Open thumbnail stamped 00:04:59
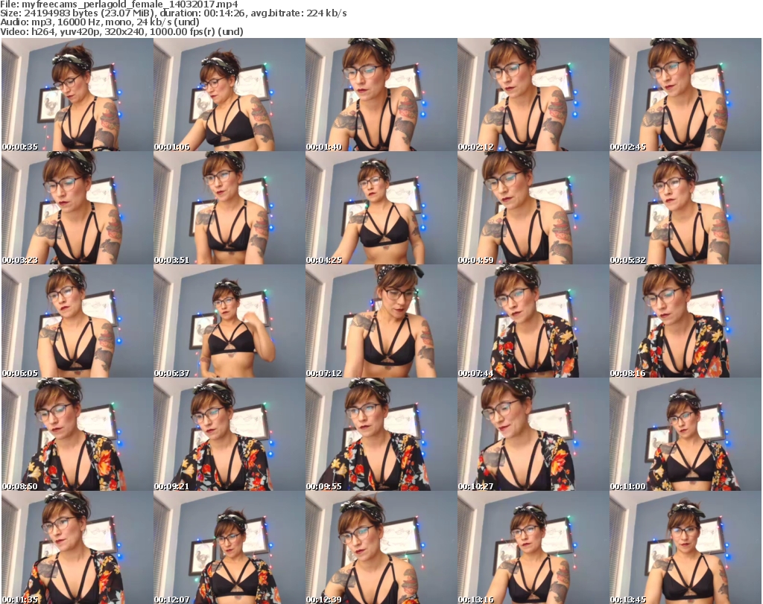Image resolution: width=763 pixels, height=604 pixels. [534, 208]
